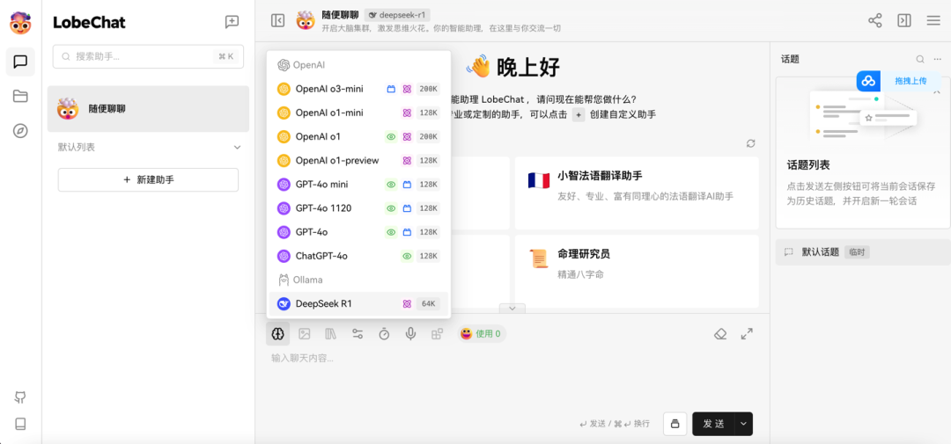Image resolution: width=951 pixels, height=444 pixels.
Task: Click the eraser clear conversation icon
Action: [720, 334]
